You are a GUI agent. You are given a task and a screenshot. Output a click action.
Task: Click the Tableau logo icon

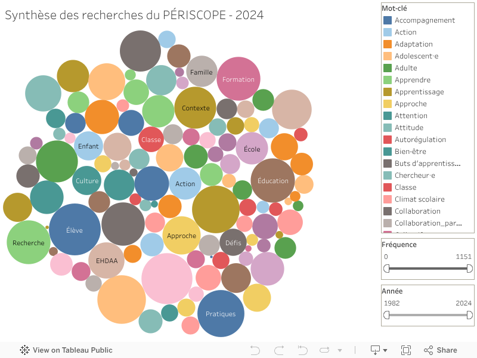[x=25, y=350]
